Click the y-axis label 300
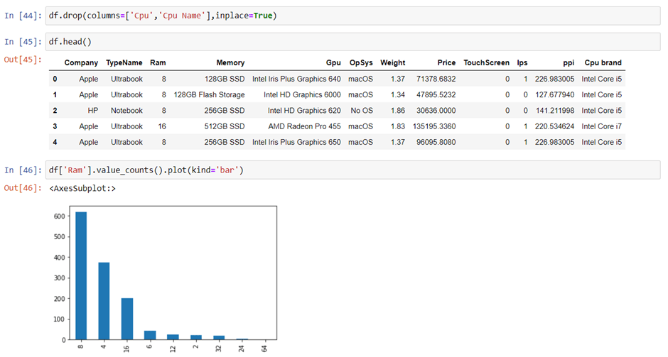 click(x=60, y=278)
